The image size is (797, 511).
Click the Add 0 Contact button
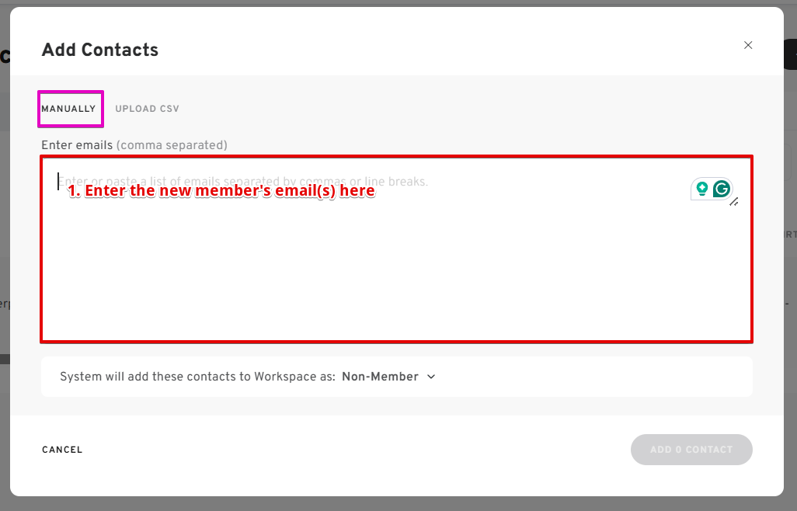point(691,450)
